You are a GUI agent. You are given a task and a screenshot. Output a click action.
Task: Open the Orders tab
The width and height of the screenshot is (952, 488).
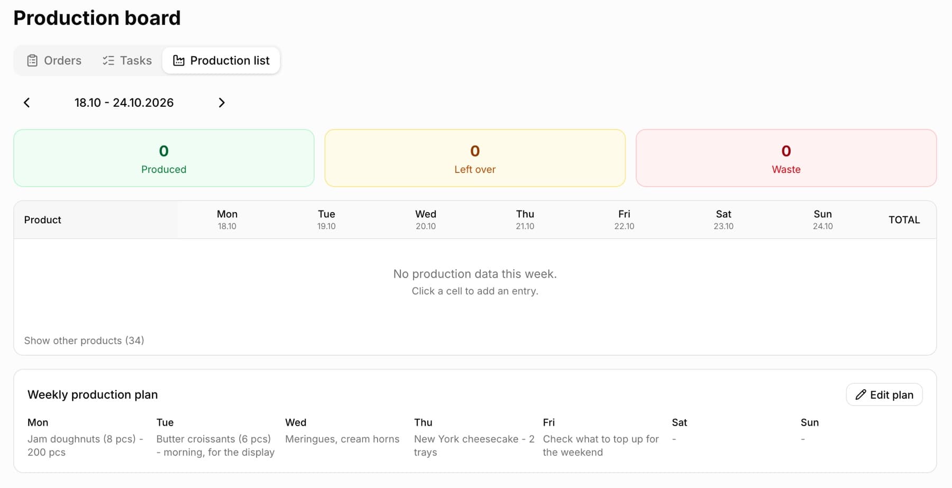click(x=54, y=61)
